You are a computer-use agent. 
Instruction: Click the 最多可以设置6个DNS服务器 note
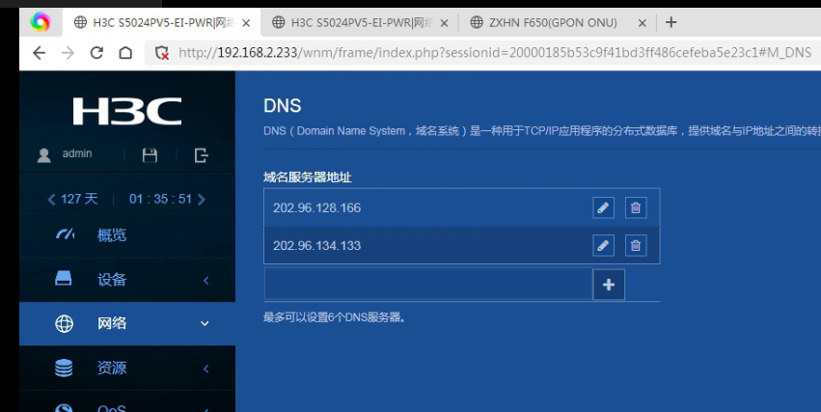(x=335, y=317)
